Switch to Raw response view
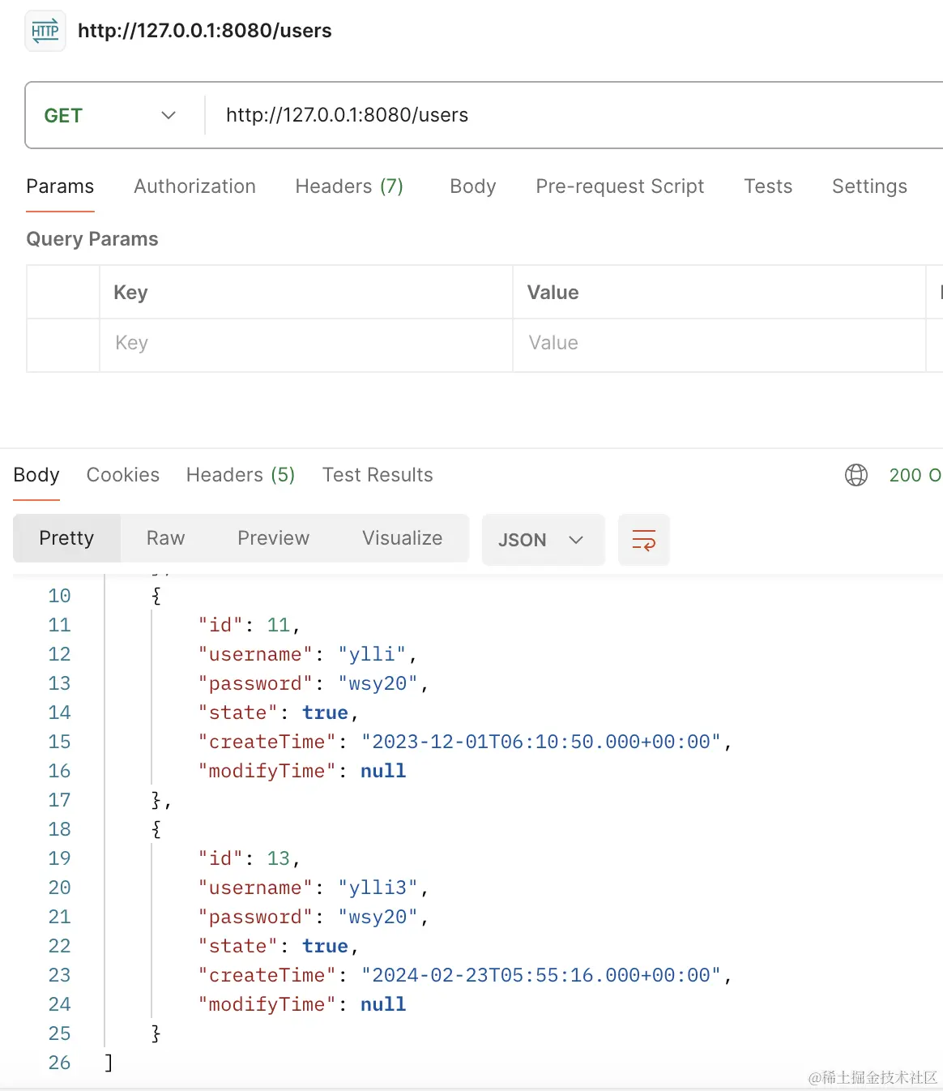Screen dimensions: 943x1091 coord(164,538)
